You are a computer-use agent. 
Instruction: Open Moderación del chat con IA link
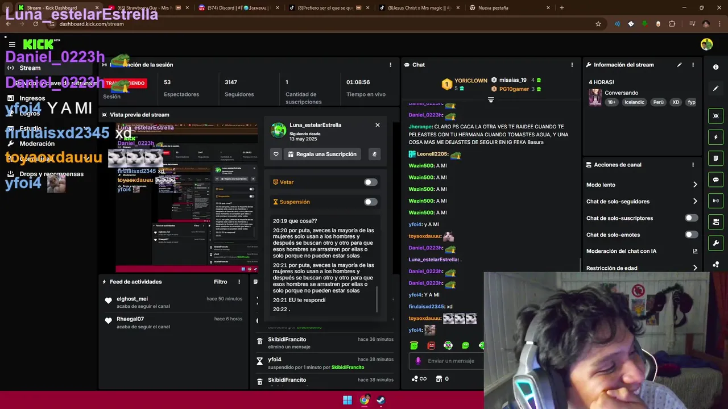695,251
